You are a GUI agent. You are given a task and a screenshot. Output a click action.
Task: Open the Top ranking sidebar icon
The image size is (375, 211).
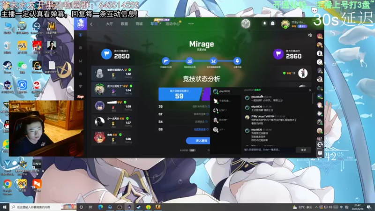point(80,97)
